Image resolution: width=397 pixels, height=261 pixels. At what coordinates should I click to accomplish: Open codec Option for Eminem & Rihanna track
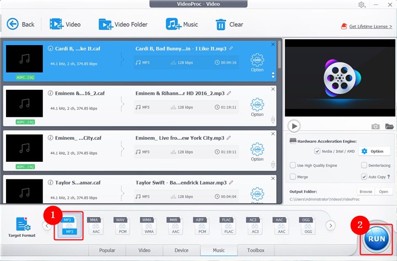tap(257, 107)
